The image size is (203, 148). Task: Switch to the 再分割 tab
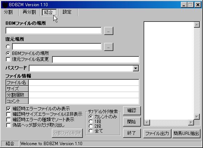point(29,12)
